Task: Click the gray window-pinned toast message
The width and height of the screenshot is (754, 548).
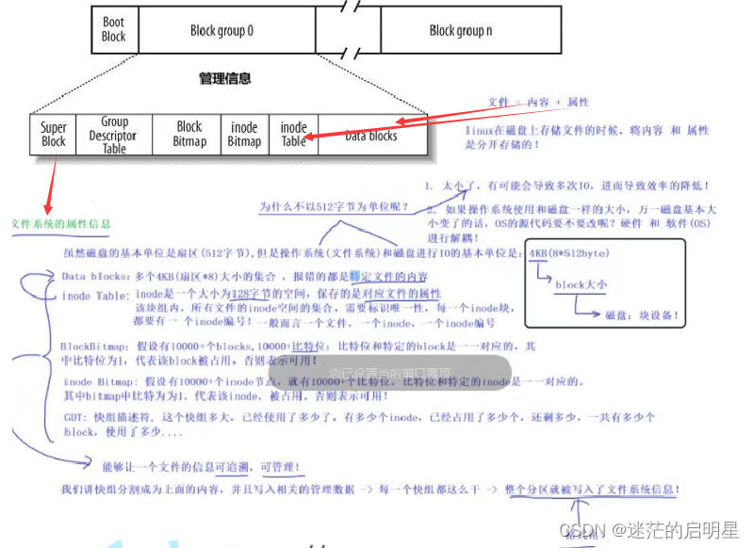Action: (390, 373)
